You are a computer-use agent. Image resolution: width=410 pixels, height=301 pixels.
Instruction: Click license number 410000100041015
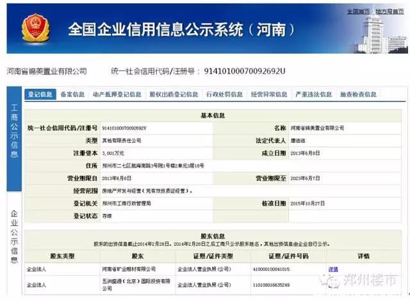271,269
